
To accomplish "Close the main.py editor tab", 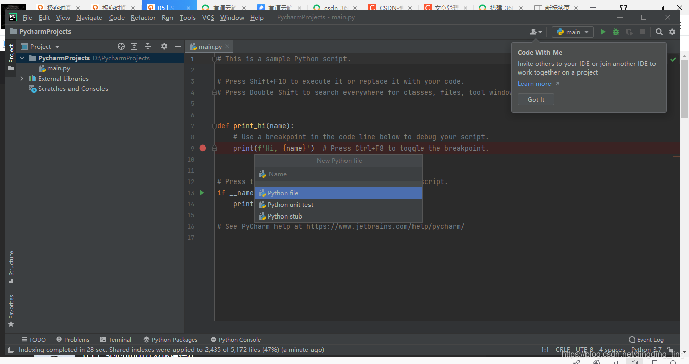I will 227,46.
